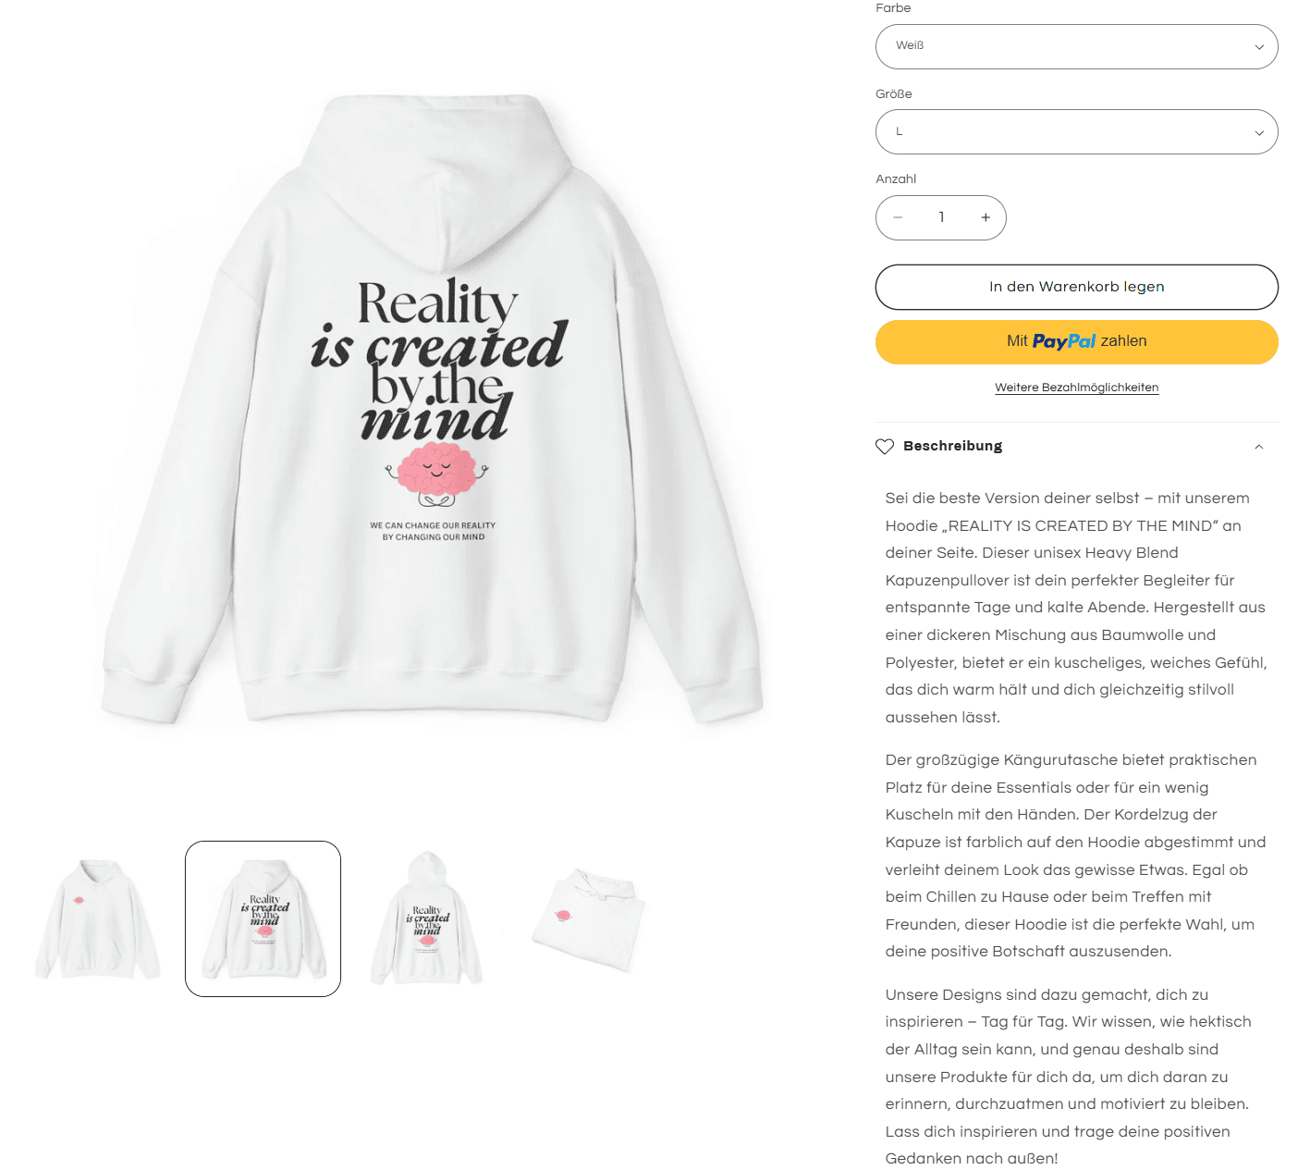The height and width of the screenshot is (1170, 1298).
Task: Click the PayPal logo on yellow button
Action: click(1064, 341)
